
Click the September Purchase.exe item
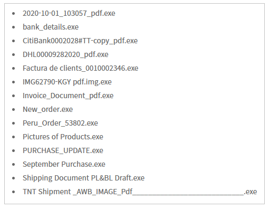click(x=64, y=164)
